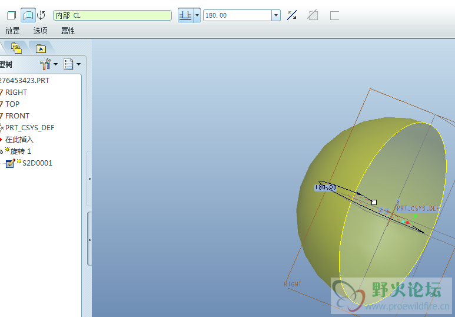
Task: Click the 180.00 dimension label on model
Action: [x=326, y=187]
